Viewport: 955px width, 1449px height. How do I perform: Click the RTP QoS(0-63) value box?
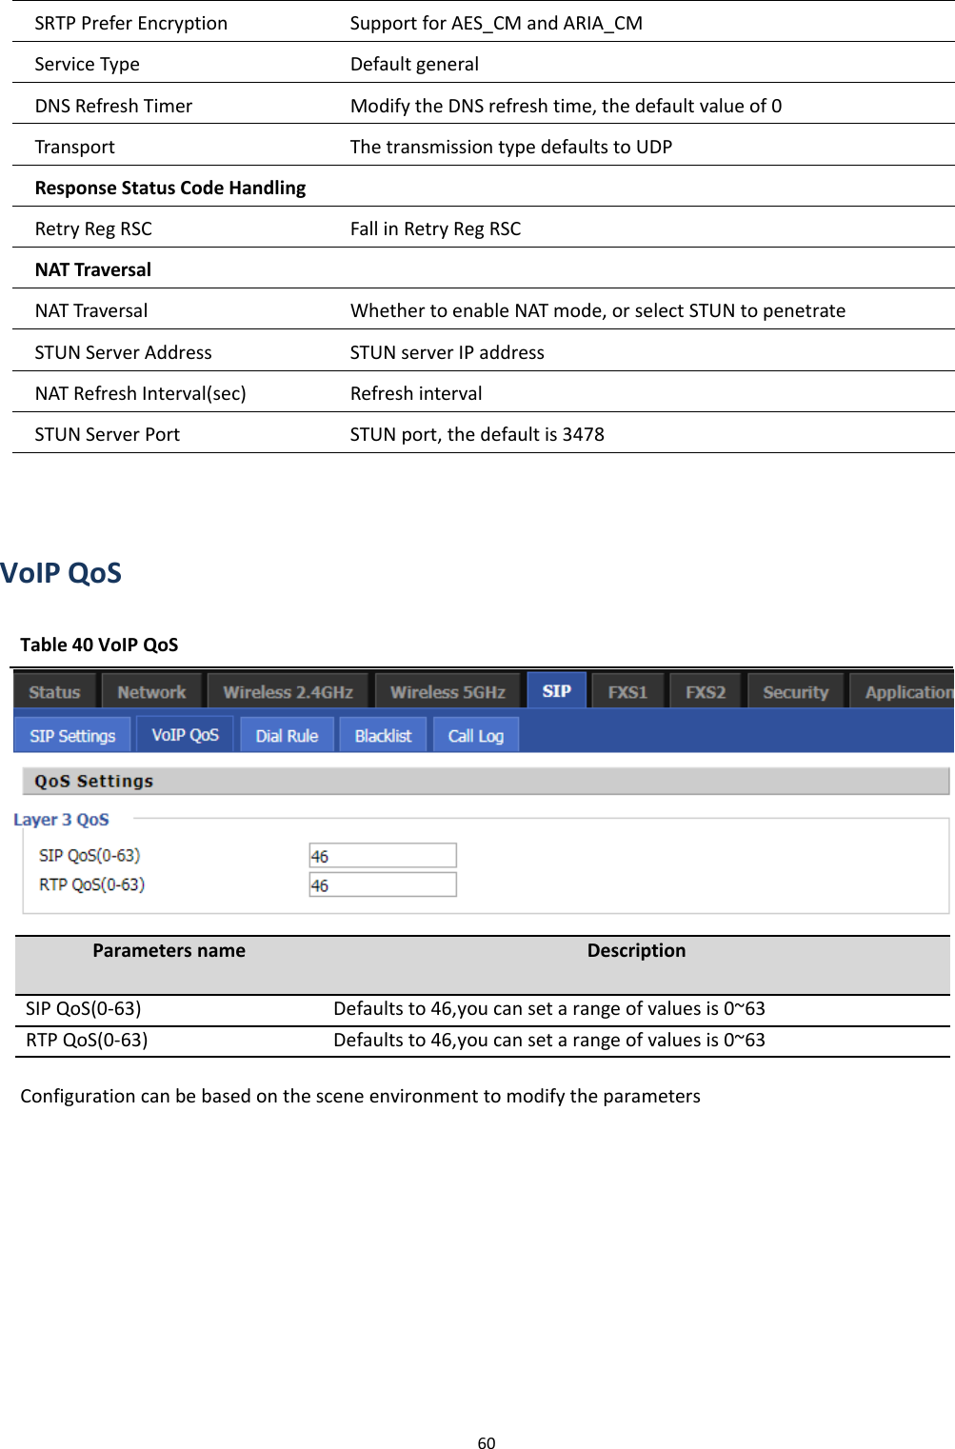pyautogui.click(x=382, y=884)
